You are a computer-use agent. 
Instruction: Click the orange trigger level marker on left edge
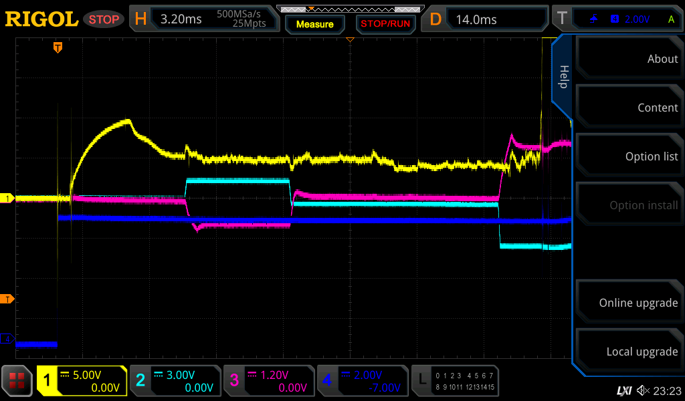click(9, 299)
